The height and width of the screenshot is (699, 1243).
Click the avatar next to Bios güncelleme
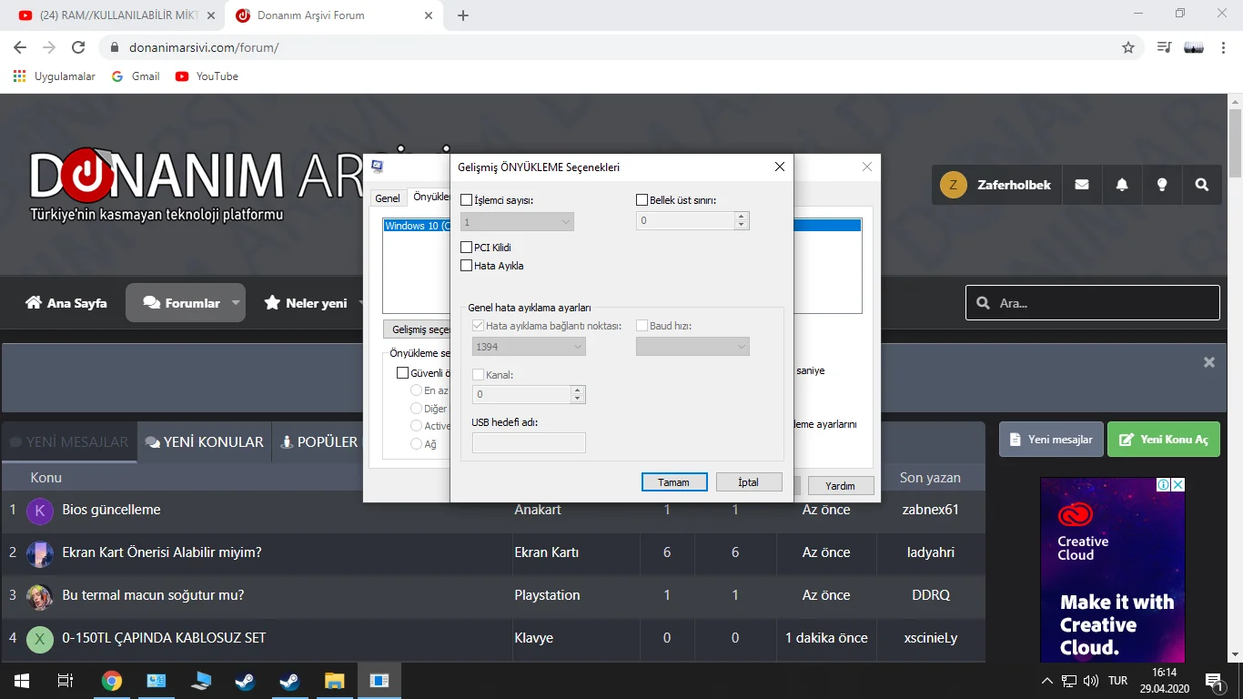click(40, 511)
